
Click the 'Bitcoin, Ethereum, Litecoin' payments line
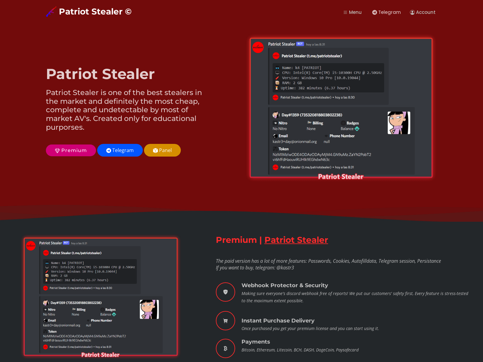click(300, 350)
